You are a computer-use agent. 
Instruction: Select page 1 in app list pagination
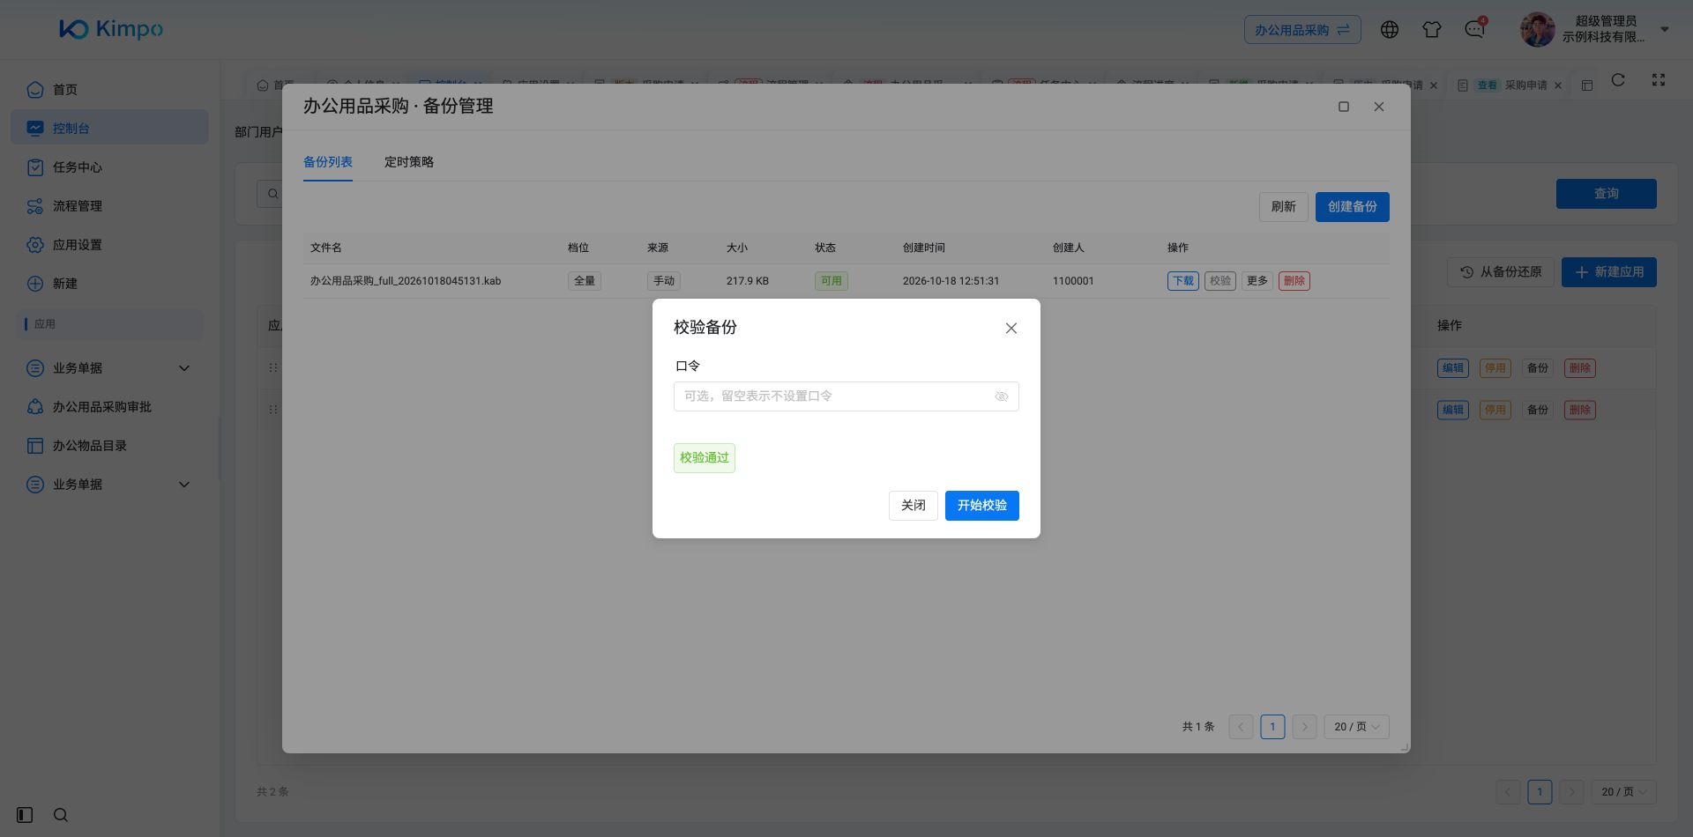[1540, 792]
